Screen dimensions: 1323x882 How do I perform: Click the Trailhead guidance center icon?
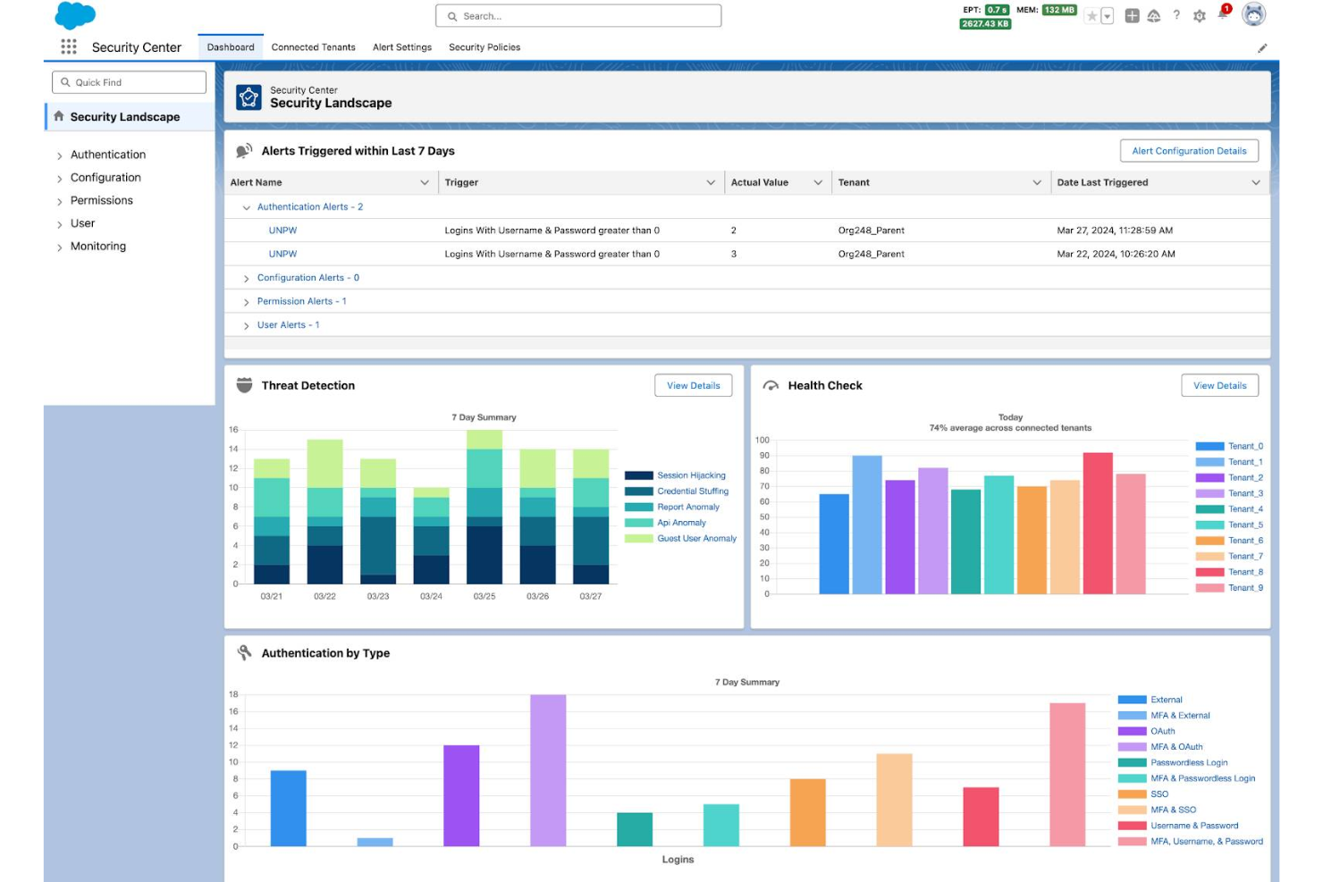point(1154,15)
